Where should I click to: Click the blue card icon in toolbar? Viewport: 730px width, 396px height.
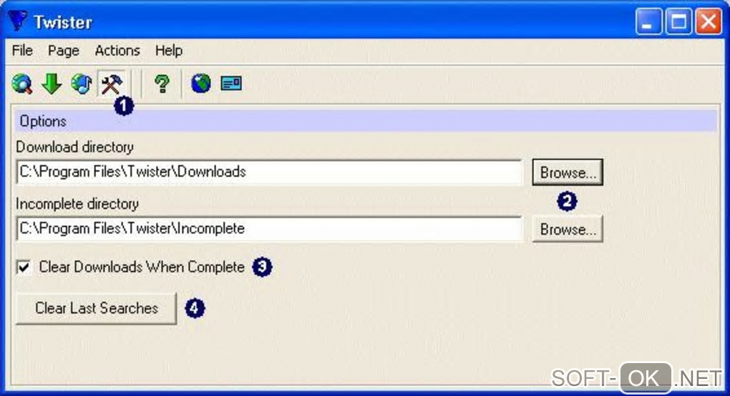click(x=231, y=84)
